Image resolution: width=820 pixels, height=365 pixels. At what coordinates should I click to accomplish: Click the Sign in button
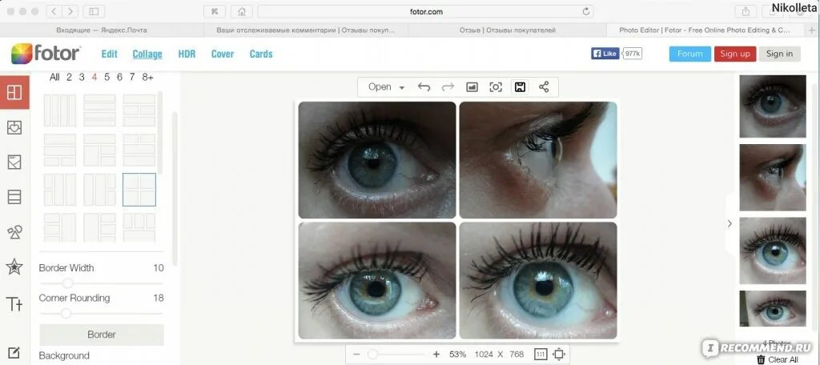tap(779, 54)
